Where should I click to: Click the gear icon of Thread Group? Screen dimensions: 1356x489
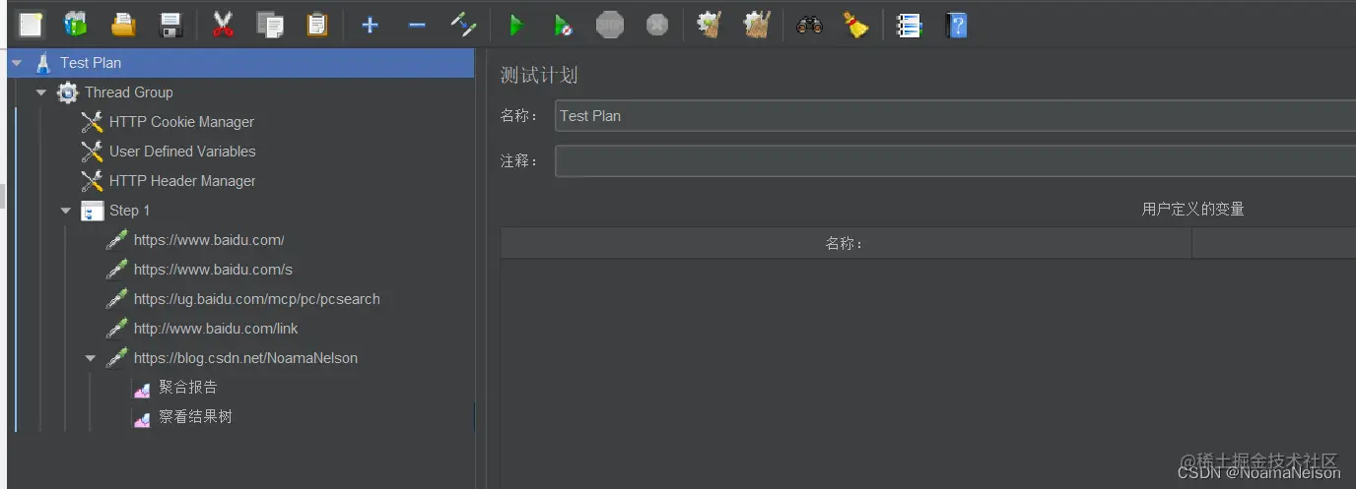point(67,92)
